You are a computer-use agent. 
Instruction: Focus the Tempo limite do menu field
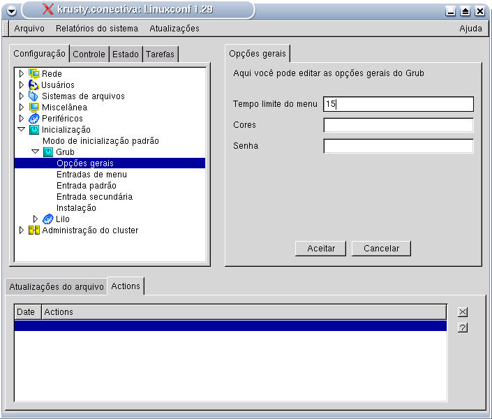click(x=398, y=104)
